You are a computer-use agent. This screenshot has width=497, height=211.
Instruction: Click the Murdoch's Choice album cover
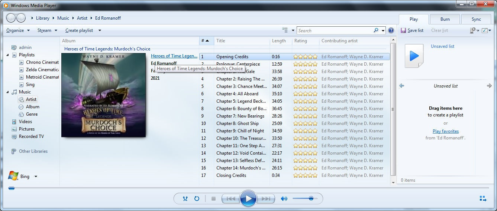coord(103,95)
